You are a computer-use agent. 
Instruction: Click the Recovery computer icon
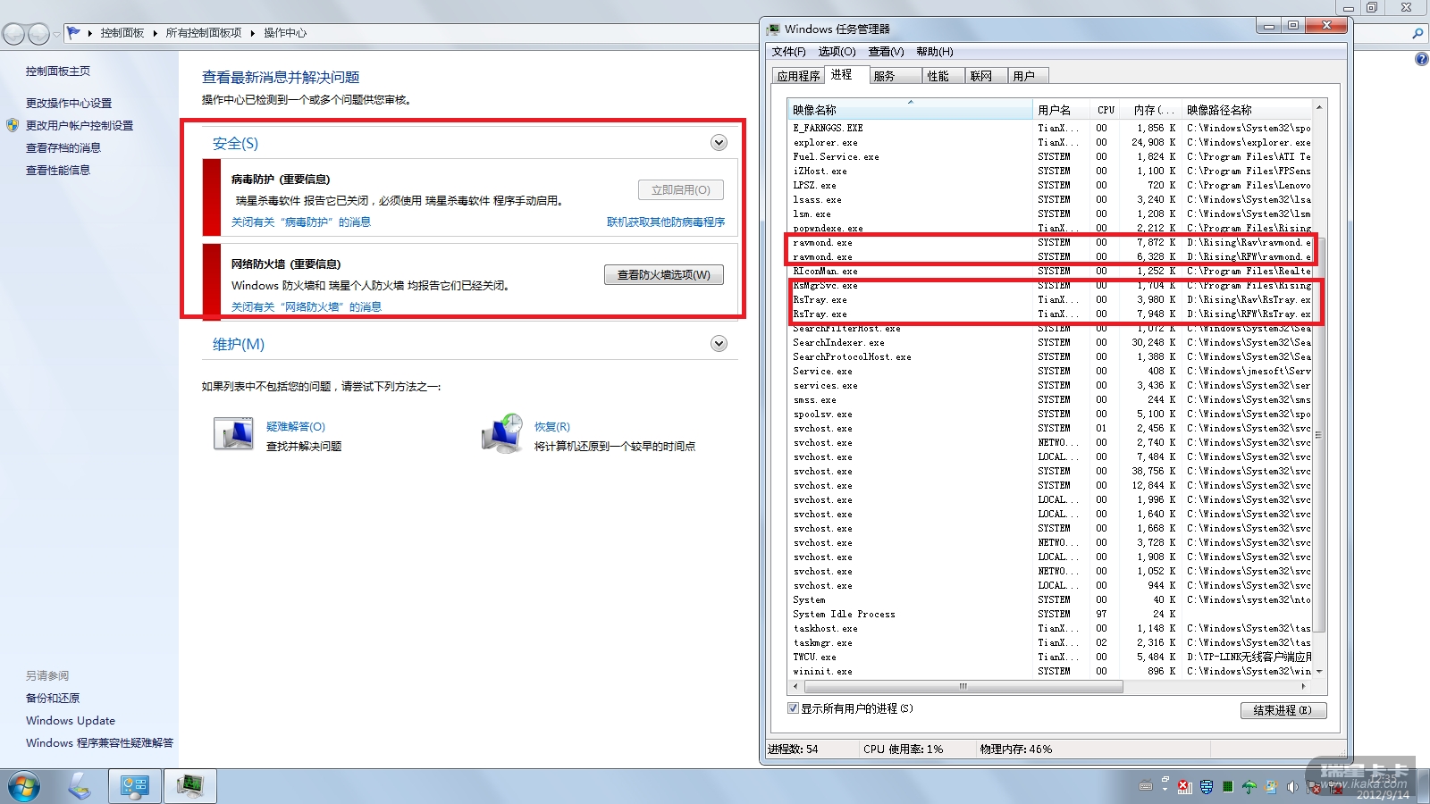click(x=502, y=433)
